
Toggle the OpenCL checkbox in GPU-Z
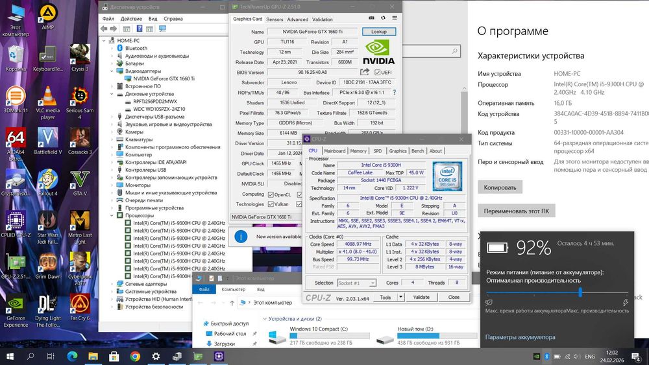(271, 194)
